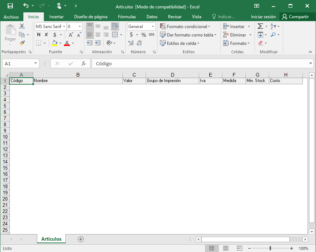Click the Cut scissors icon

click(22, 26)
